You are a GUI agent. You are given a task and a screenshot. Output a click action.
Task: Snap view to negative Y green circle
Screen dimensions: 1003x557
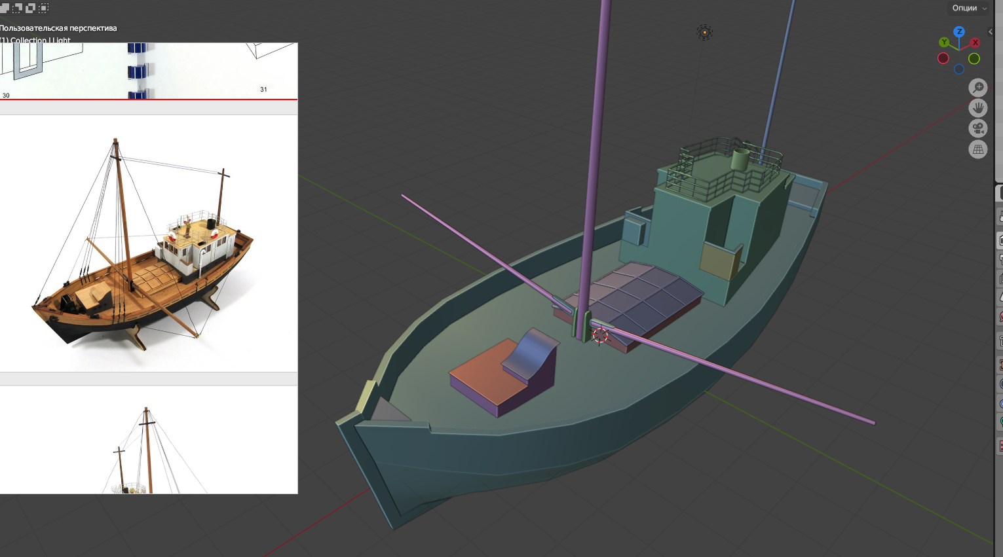974,59
